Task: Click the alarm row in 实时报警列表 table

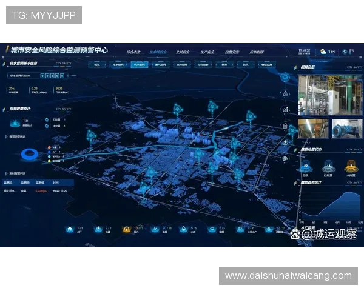Action: pos(38,190)
